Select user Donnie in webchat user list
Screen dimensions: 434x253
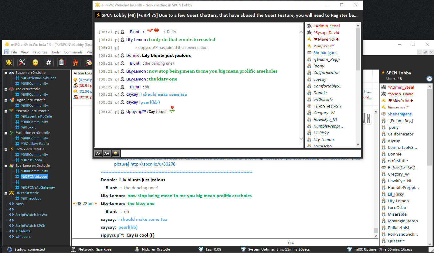(320, 93)
